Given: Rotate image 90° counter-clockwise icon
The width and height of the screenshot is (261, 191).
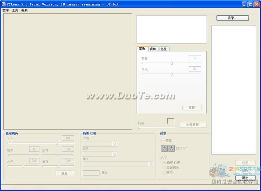Looking at the screenshot, I should [164, 148].
